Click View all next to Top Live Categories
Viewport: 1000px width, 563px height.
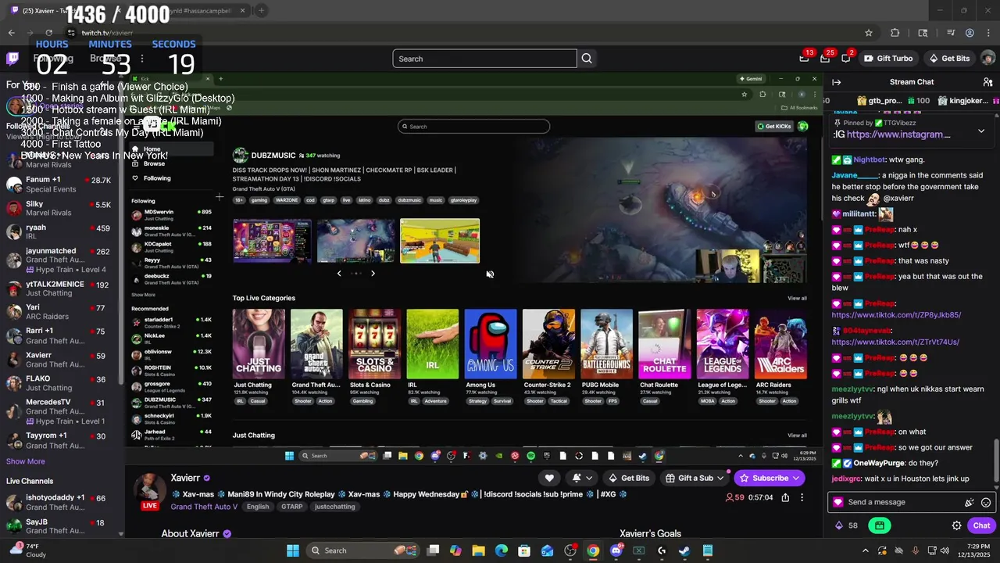pyautogui.click(x=797, y=298)
